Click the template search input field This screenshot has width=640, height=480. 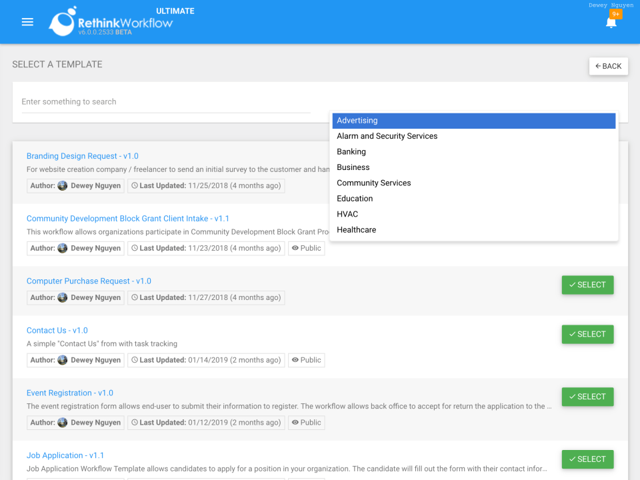coord(165,101)
